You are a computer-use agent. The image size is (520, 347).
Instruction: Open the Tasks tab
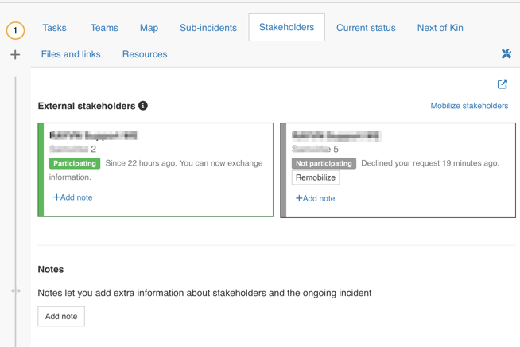(x=54, y=28)
